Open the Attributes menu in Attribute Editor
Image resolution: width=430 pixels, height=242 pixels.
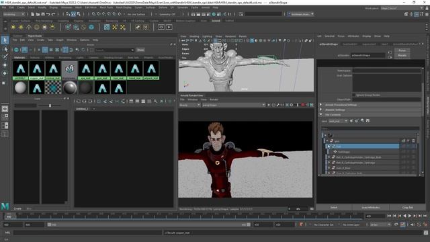click(353, 36)
